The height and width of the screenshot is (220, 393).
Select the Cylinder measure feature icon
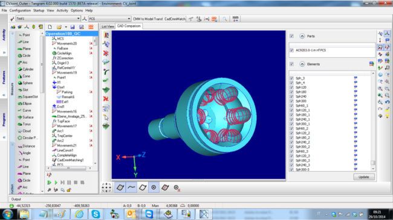point(20,69)
